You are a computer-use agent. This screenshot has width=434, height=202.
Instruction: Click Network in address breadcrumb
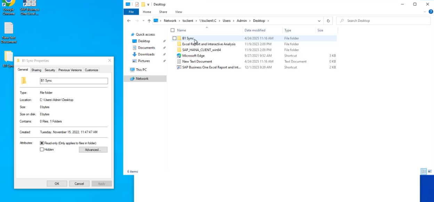[x=170, y=21]
